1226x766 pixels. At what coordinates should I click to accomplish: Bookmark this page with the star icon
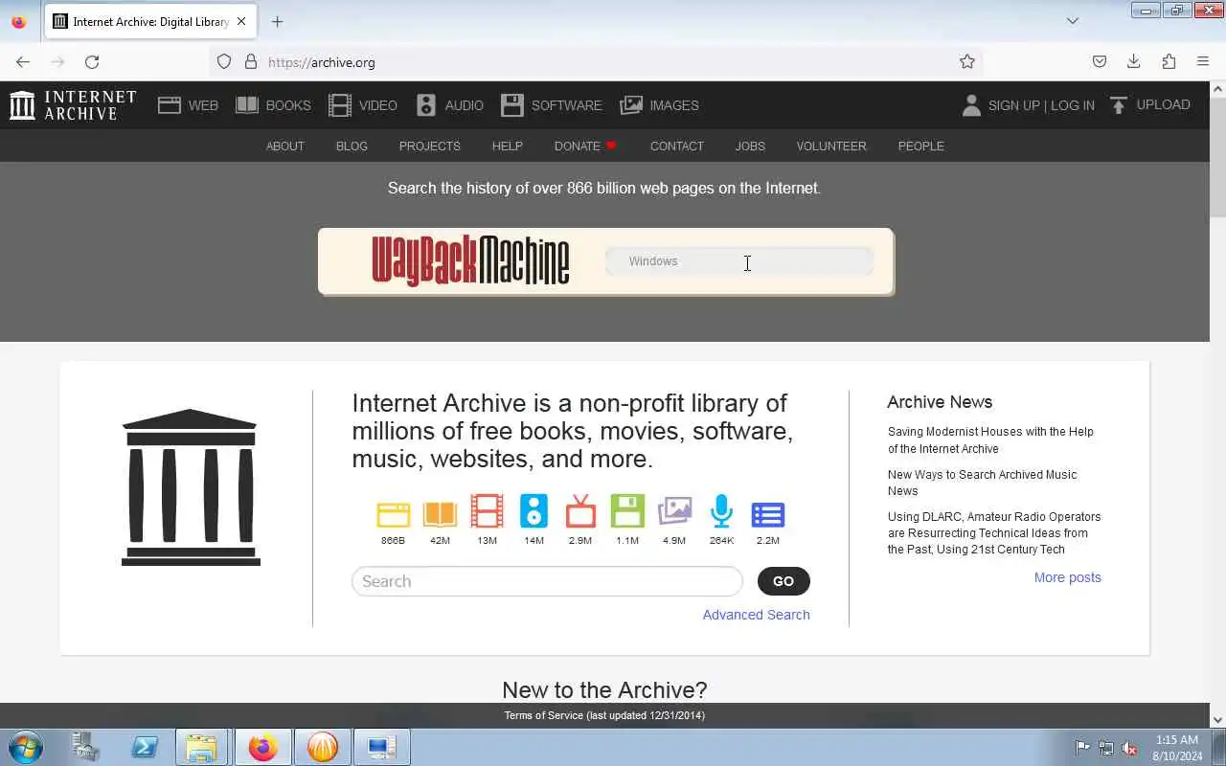click(967, 62)
